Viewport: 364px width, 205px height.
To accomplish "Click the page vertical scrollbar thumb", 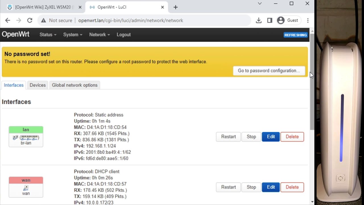I will (x=312, y=81).
